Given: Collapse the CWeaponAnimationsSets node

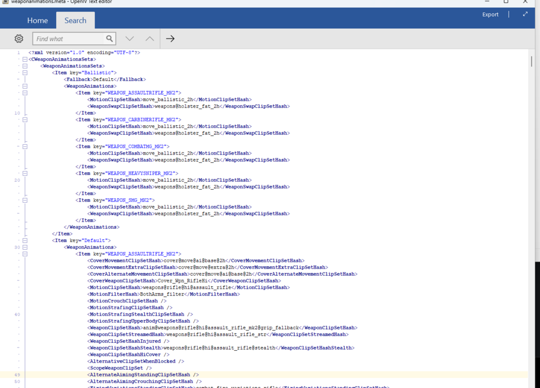Looking at the screenshot, I should (25, 59).
